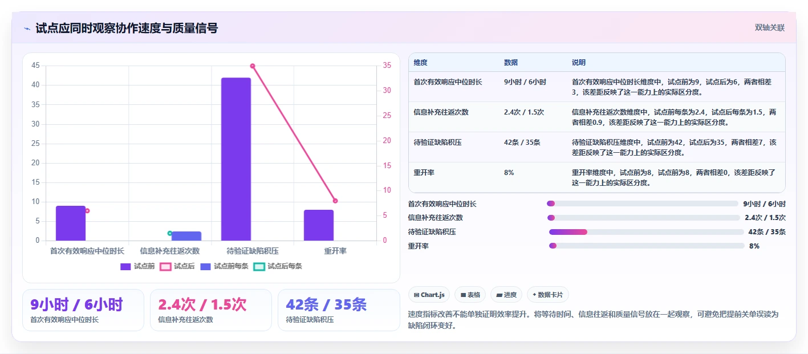Select the Chart.js tag chip

click(x=429, y=295)
